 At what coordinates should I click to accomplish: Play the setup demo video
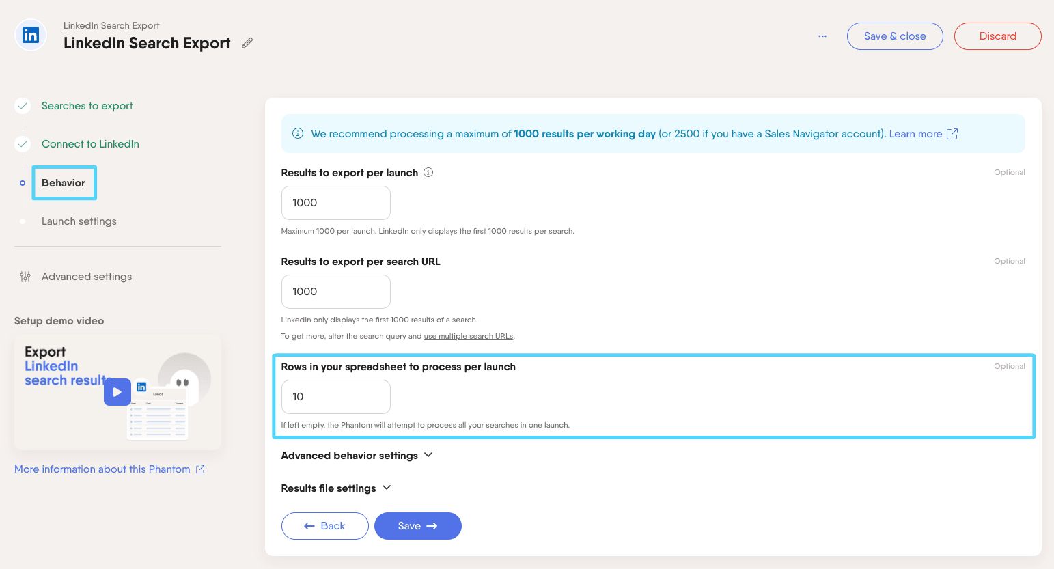click(117, 392)
